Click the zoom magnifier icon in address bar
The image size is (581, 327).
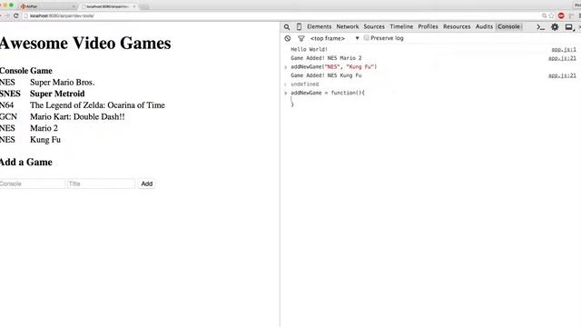pos(545,15)
